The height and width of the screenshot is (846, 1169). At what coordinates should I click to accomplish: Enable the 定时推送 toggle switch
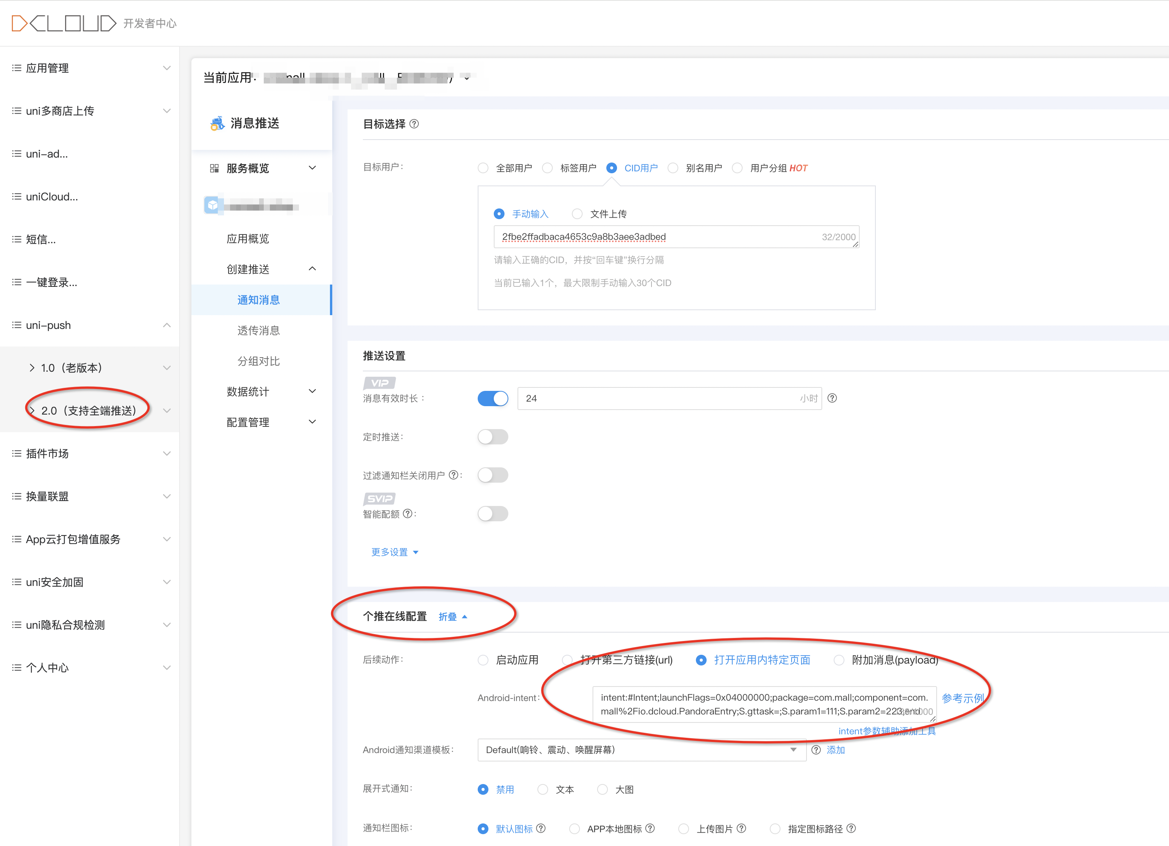[493, 437]
